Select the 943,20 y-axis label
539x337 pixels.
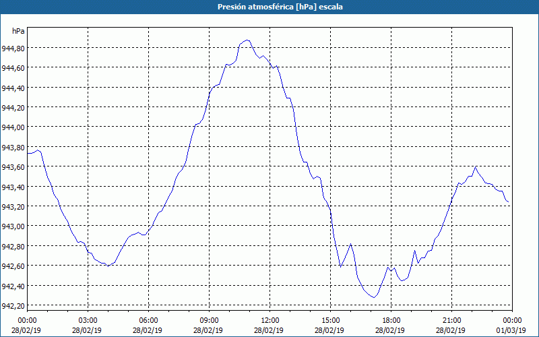tap(13, 207)
